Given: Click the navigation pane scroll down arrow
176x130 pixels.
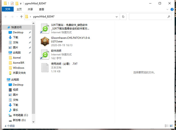Looking at the screenshot, I should tap(33, 122).
